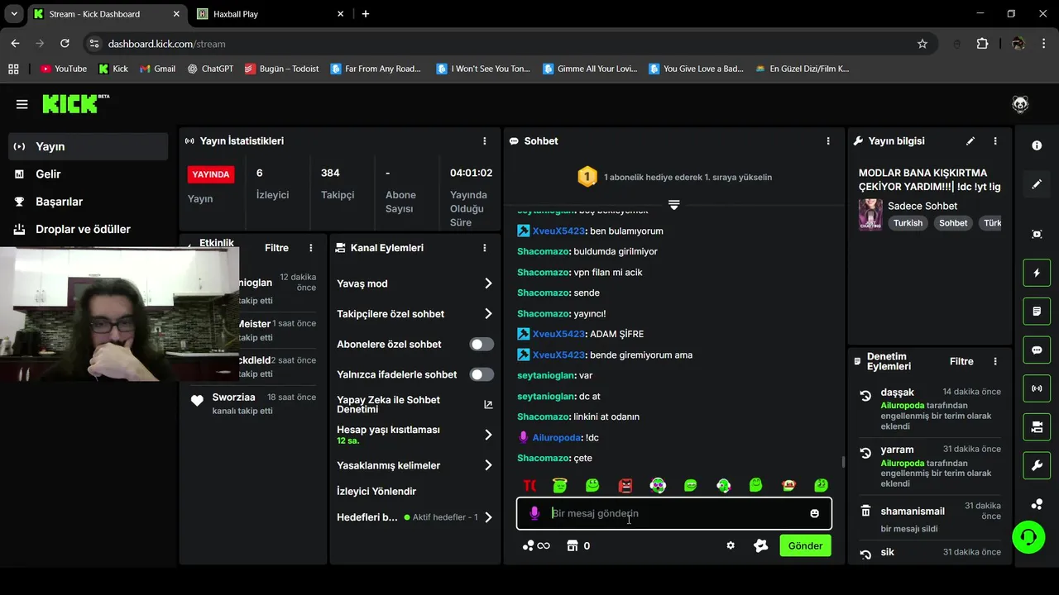Toggle the lightning bolt widget in the right sidebar
This screenshot has height=595, width=1059.
[x=1037, y=273]
